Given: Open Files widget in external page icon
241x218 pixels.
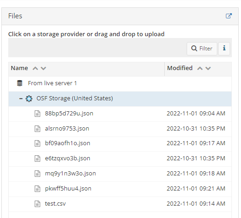Looking at the screenshot, I should point(229,16).
